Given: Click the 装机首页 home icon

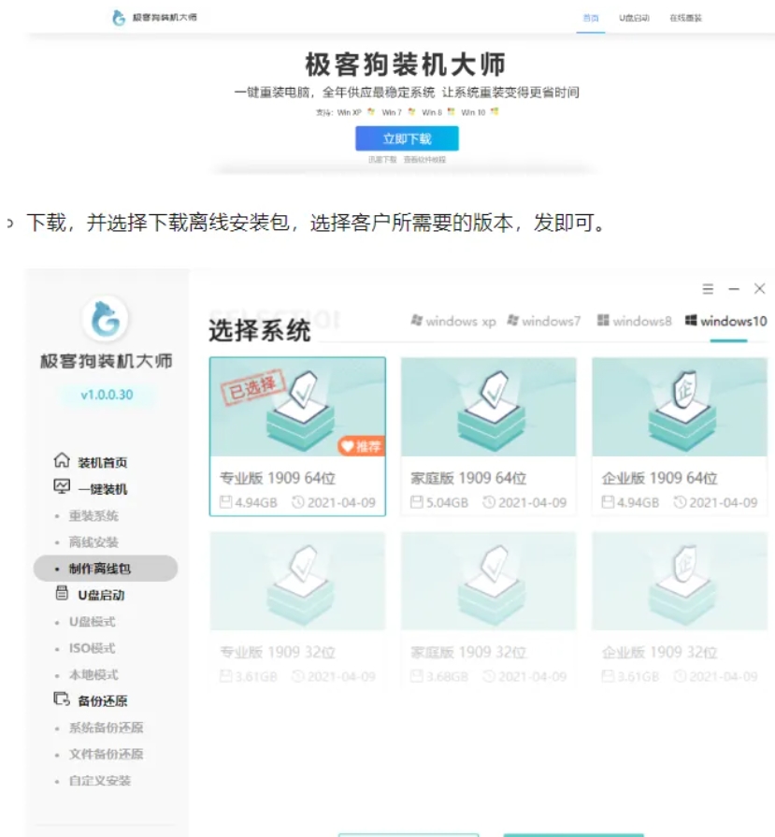Looking at the screenshot, I should (x=62, y=460).
